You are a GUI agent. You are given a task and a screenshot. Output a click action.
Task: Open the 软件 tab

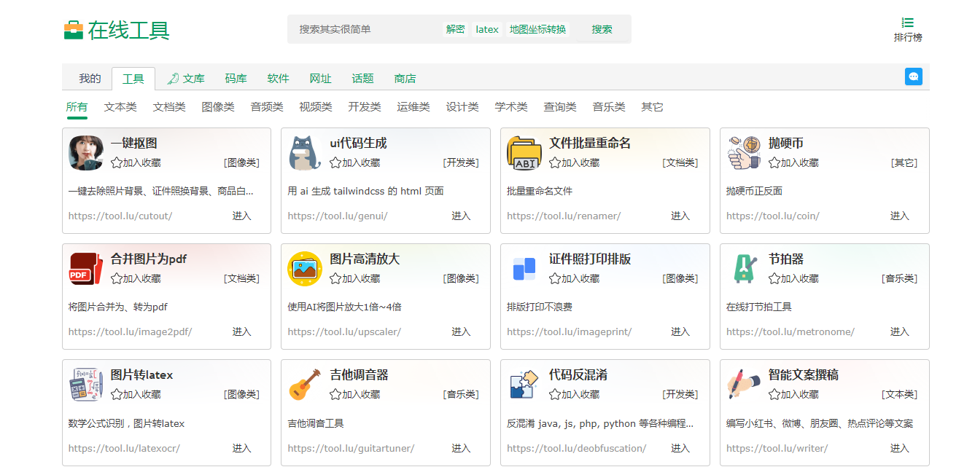[x=278, y=79]
